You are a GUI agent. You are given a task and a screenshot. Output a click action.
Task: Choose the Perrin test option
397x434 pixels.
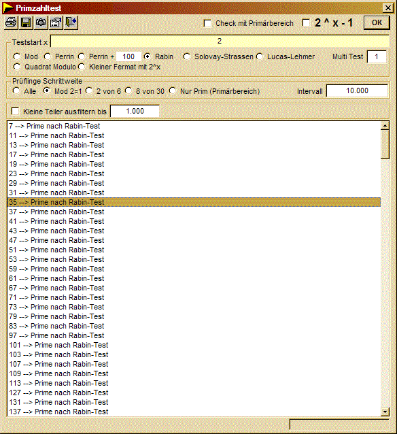pyautogui.click(x=48, y=56)
